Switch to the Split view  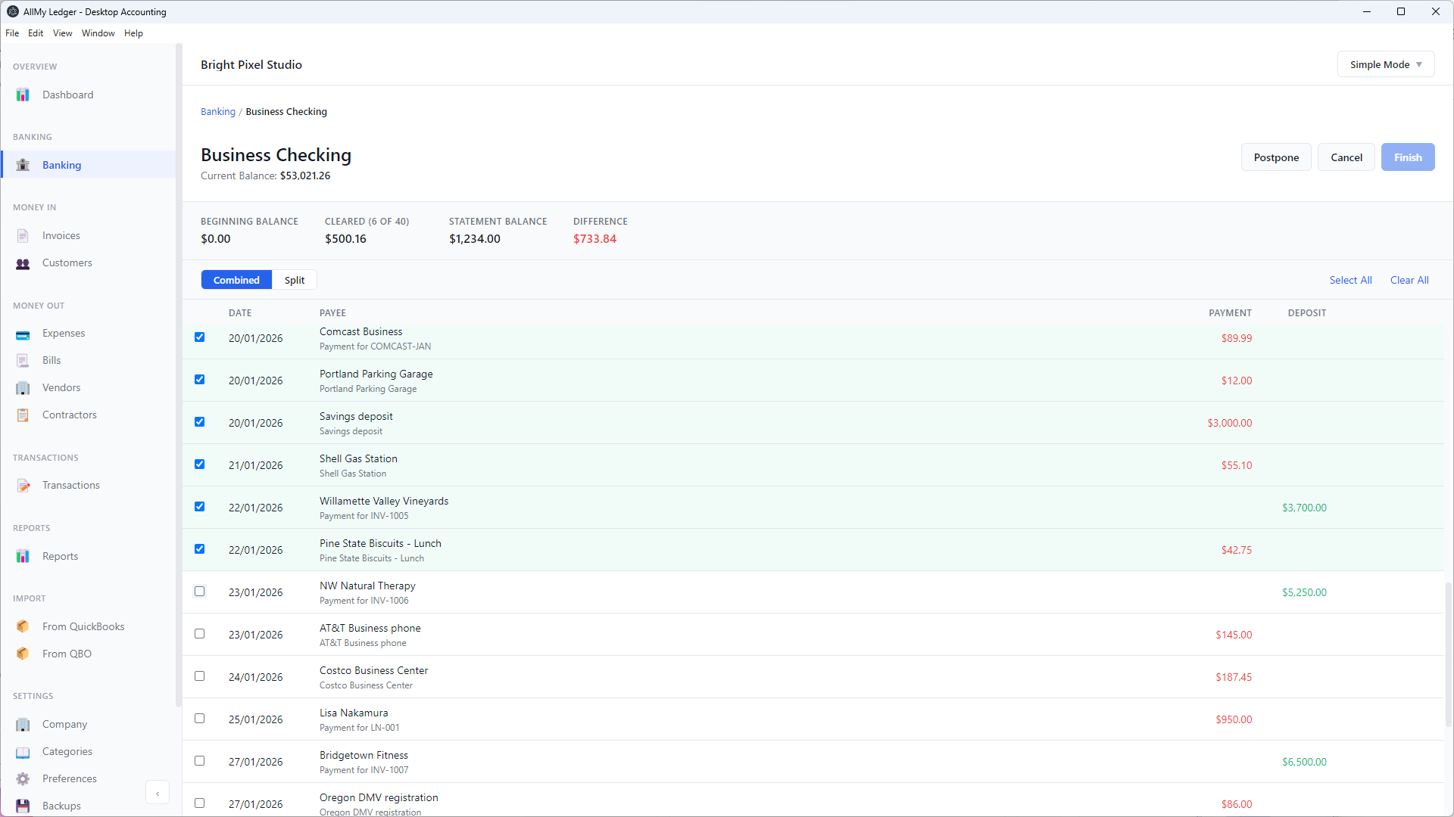(294, 280)
